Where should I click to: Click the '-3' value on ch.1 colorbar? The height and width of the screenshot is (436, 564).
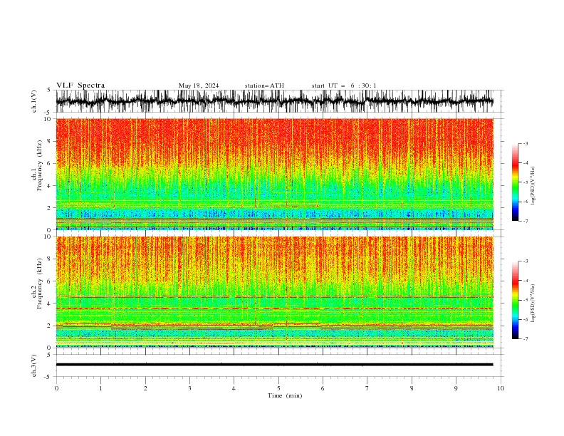click(525, 143)
